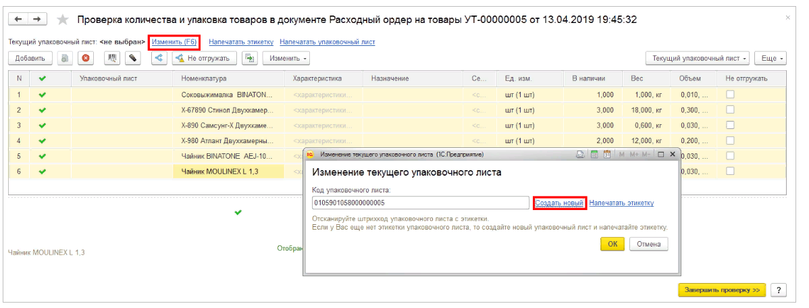Click the split row toolbar icon
Screen dimensions: 809x308
(159, 59)
